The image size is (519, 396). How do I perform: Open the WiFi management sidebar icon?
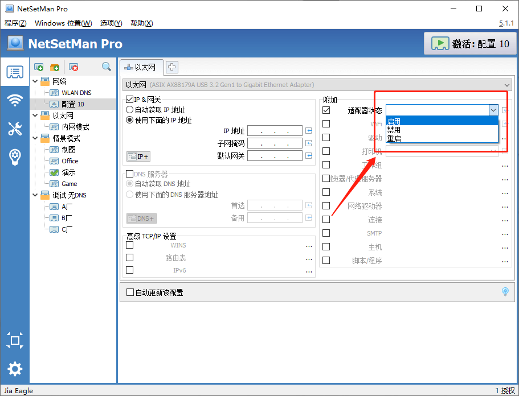pos(15,100)
